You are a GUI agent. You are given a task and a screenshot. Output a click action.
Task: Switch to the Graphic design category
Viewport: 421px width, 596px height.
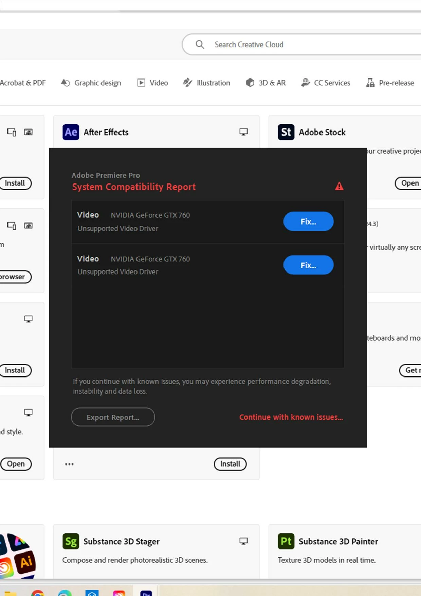pos(91,83)
